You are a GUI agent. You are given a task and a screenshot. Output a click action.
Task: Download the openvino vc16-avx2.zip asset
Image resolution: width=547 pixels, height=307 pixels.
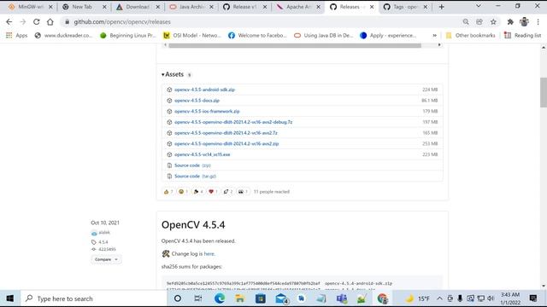(226, 144)
